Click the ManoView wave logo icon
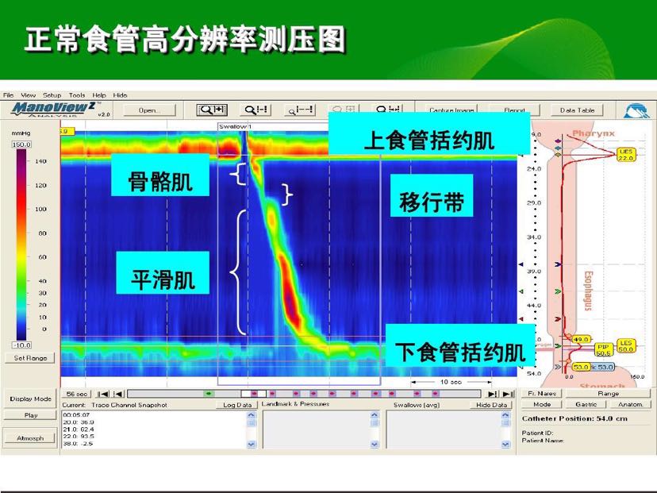The image size is (657, 493). point(636,110)
